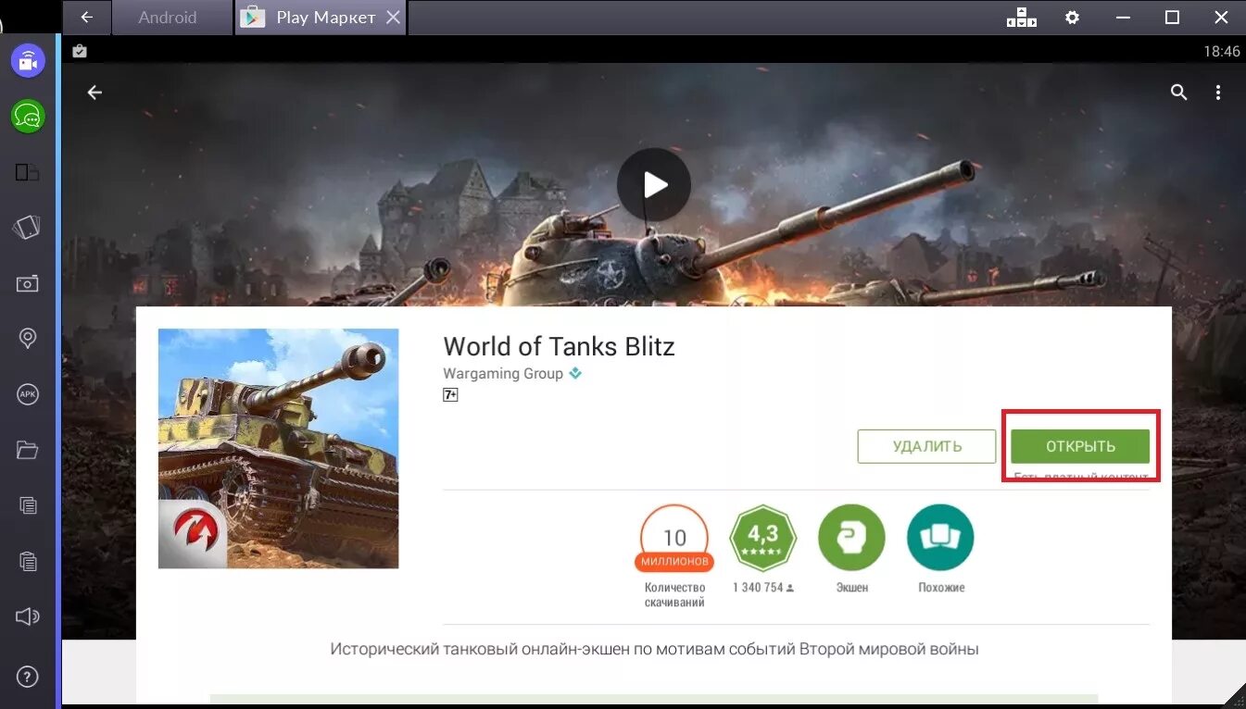Click the 18:46 clock

1221,52
